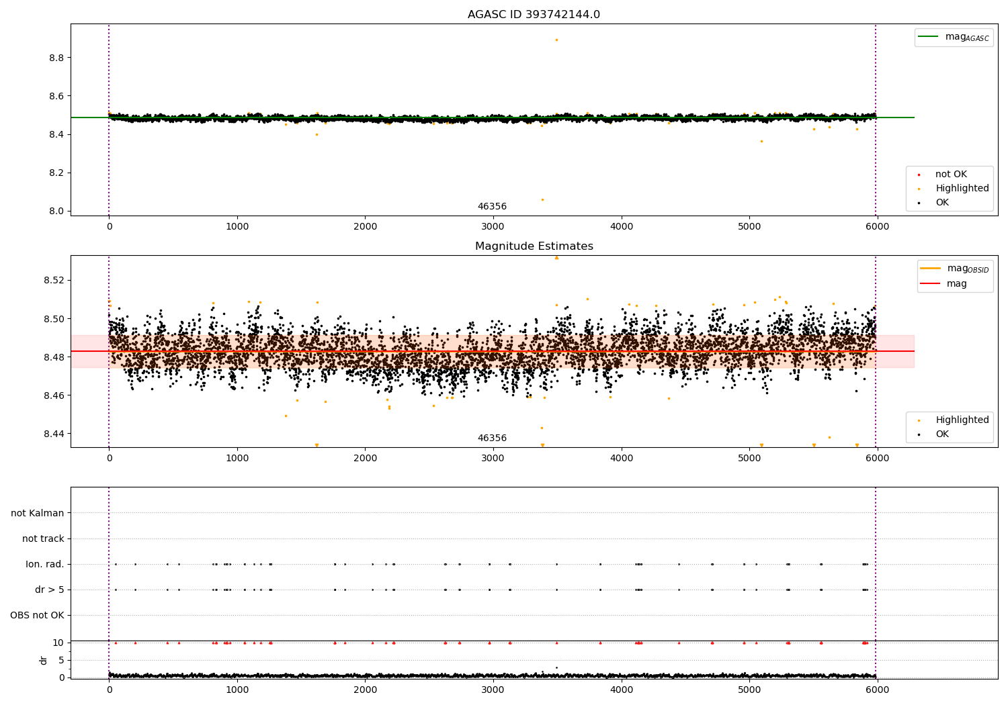Click the mag AGASC legend entry in top plot

click(x=954, y=38)
